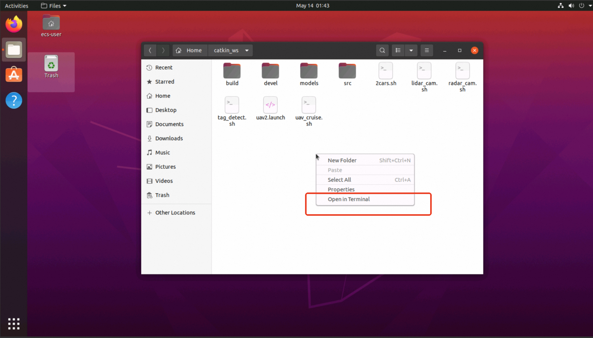Screen dimensions: 593x338
Task: Choose New Folder in context menu
Action: click(365, 160)
